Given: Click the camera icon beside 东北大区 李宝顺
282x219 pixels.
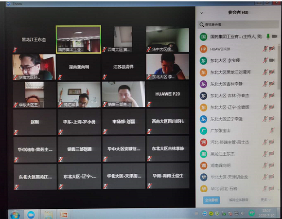Looking at the screenshot, I should [x=272, y=60].
